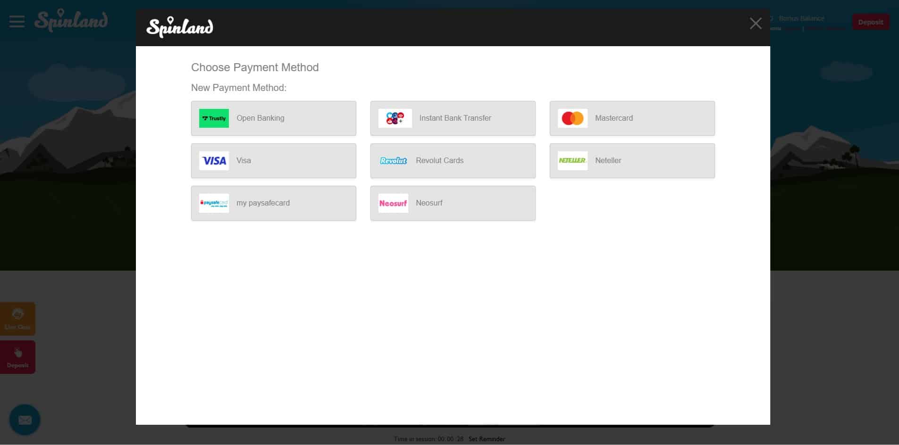Click the green Neteller logo
The image size is (899, 445).
[572, 161]
